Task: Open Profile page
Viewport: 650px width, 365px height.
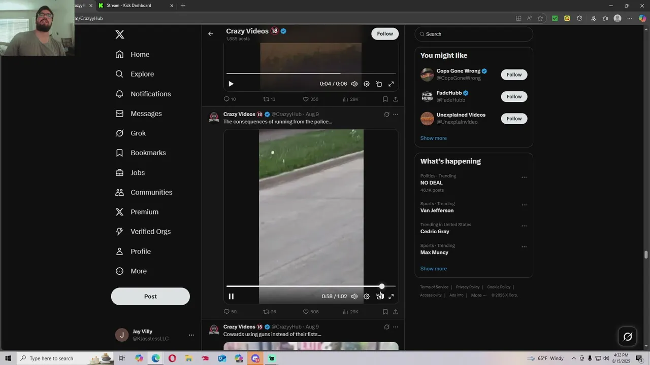Action: click(x=133, y=251)
